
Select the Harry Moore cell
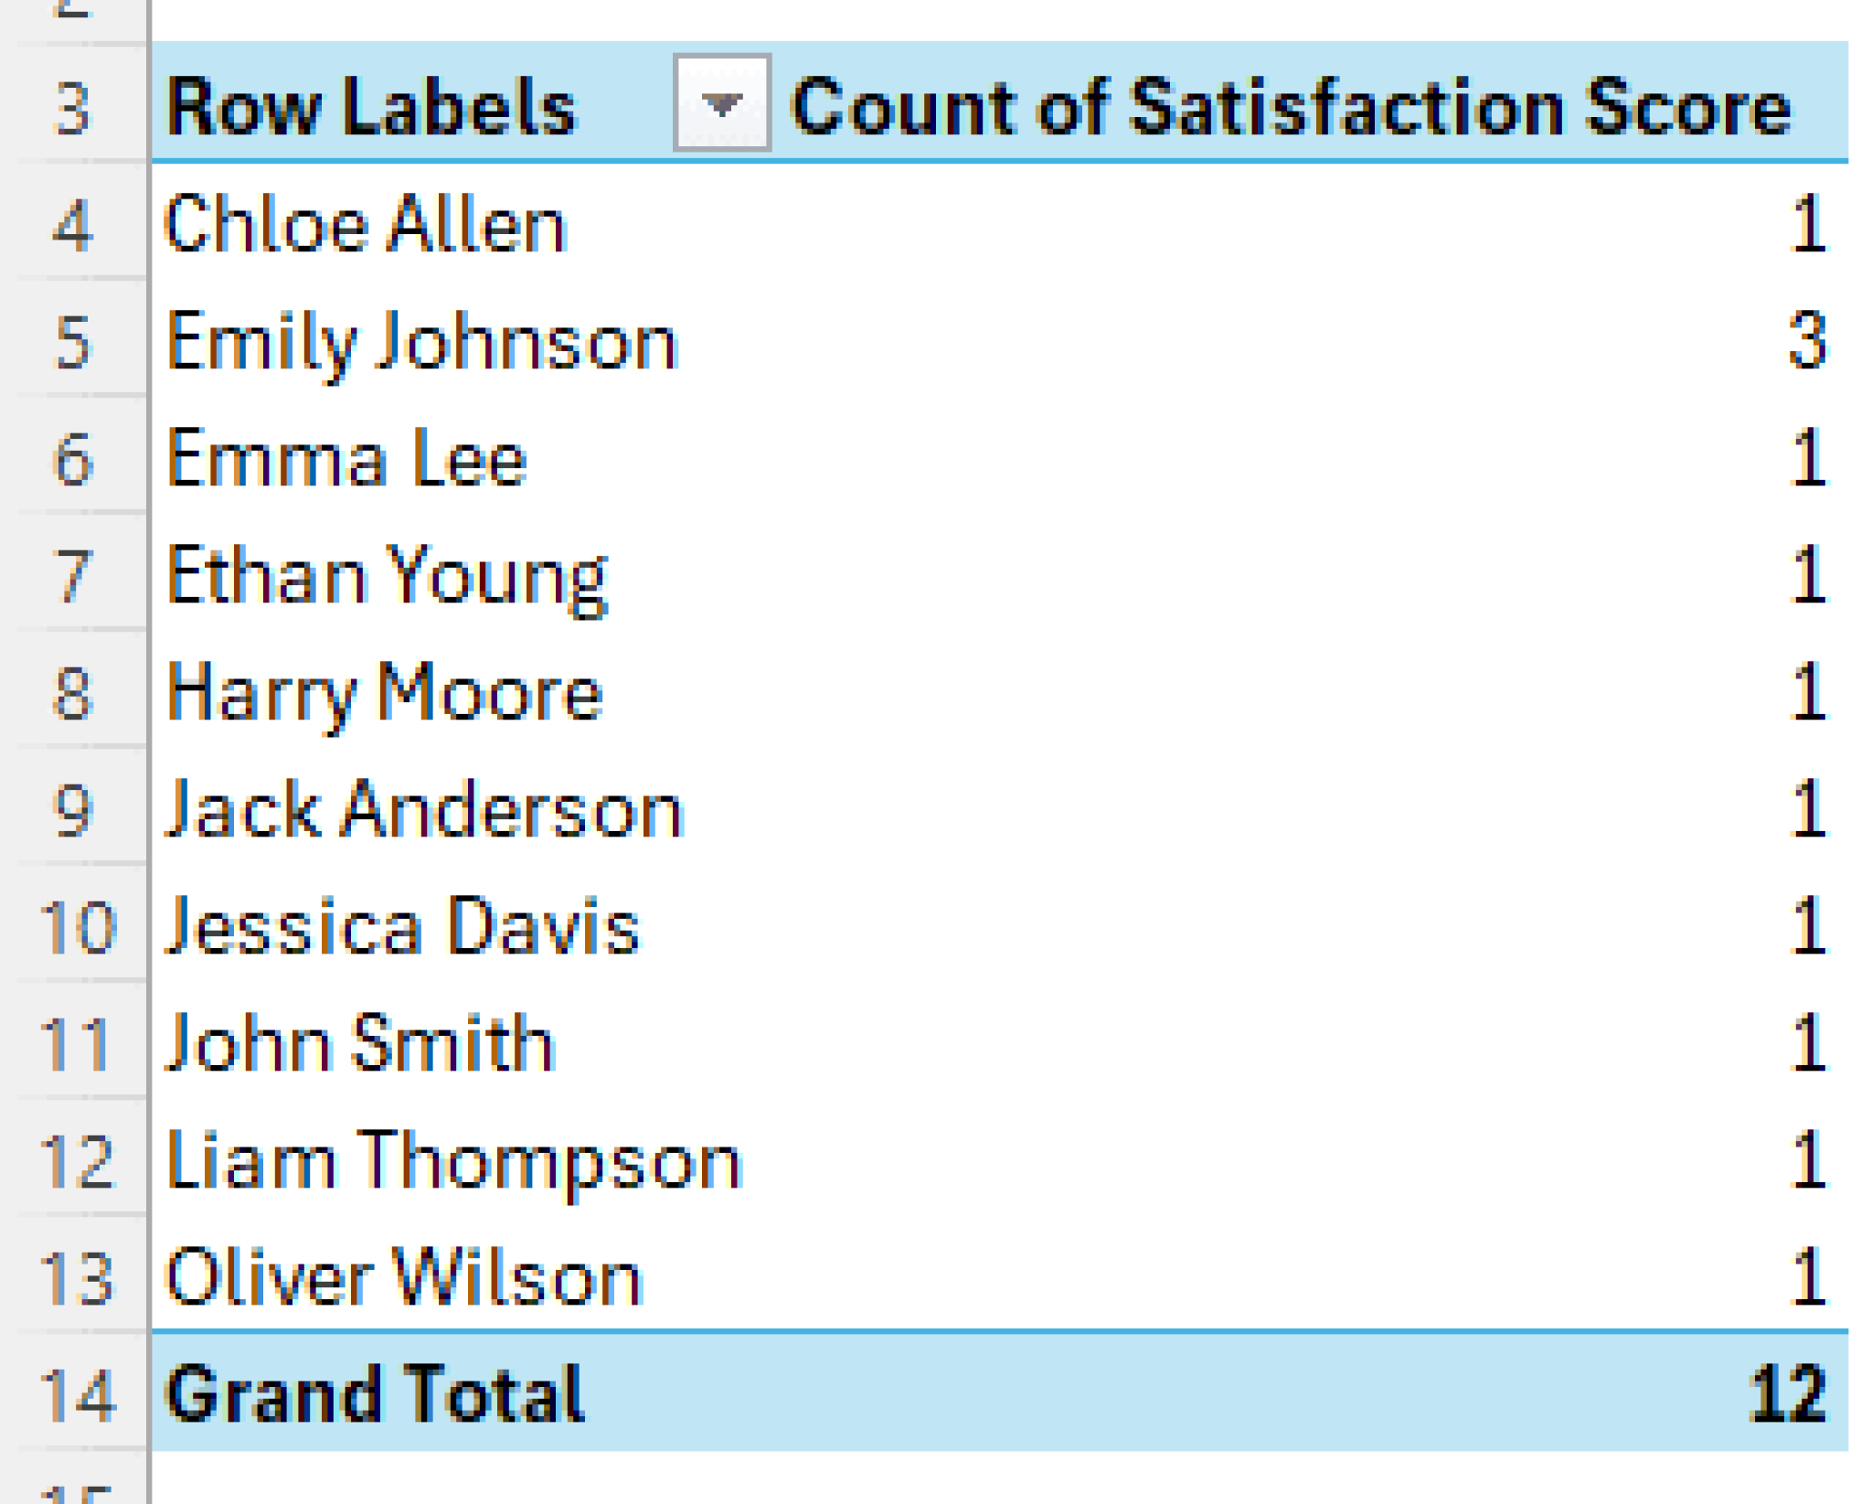(385, 693)
